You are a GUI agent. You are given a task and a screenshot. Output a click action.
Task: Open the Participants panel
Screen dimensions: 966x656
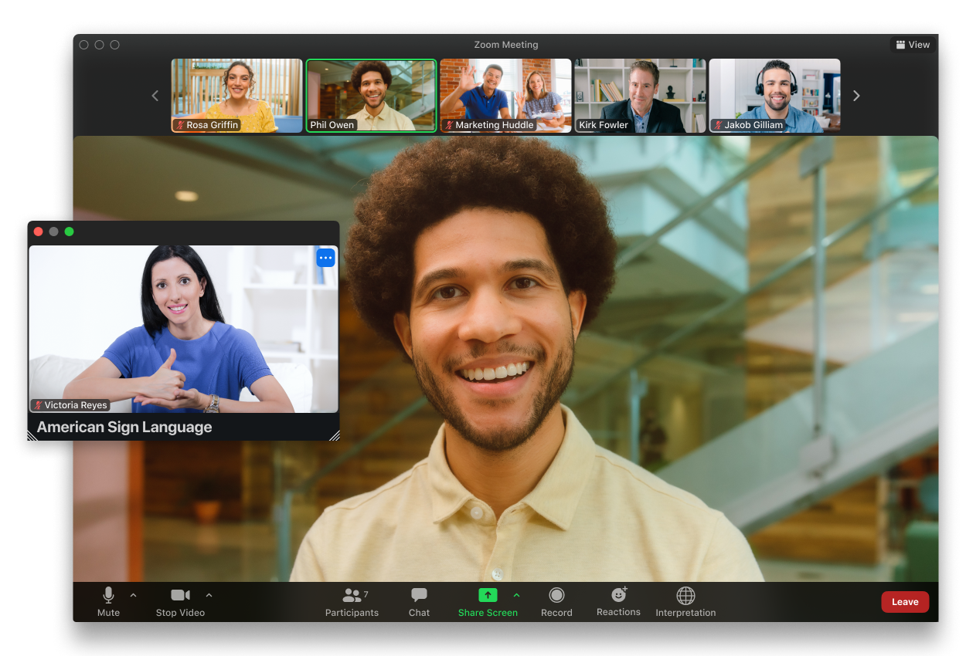[352, 602]
